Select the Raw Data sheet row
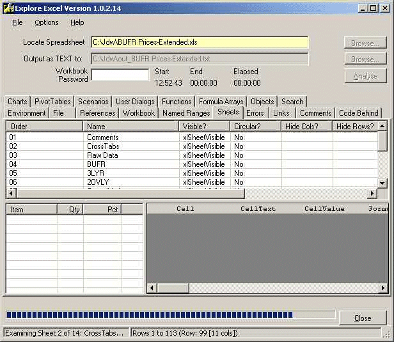This screenshot has width=394, height=342. (192, 155)
